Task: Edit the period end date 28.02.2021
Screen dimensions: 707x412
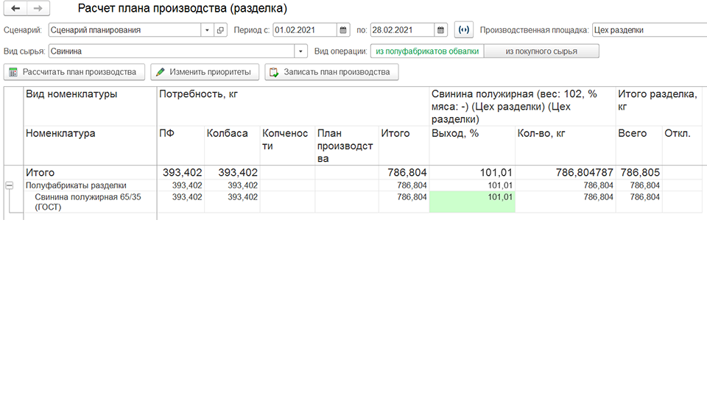Action: (x=403, y=30)
